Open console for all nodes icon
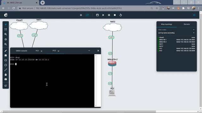The width and height of the screenshot is (202, 113). 97,15
